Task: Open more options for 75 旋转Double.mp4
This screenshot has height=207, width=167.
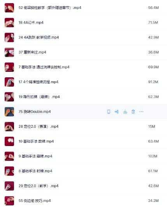Action: (141, 112)
